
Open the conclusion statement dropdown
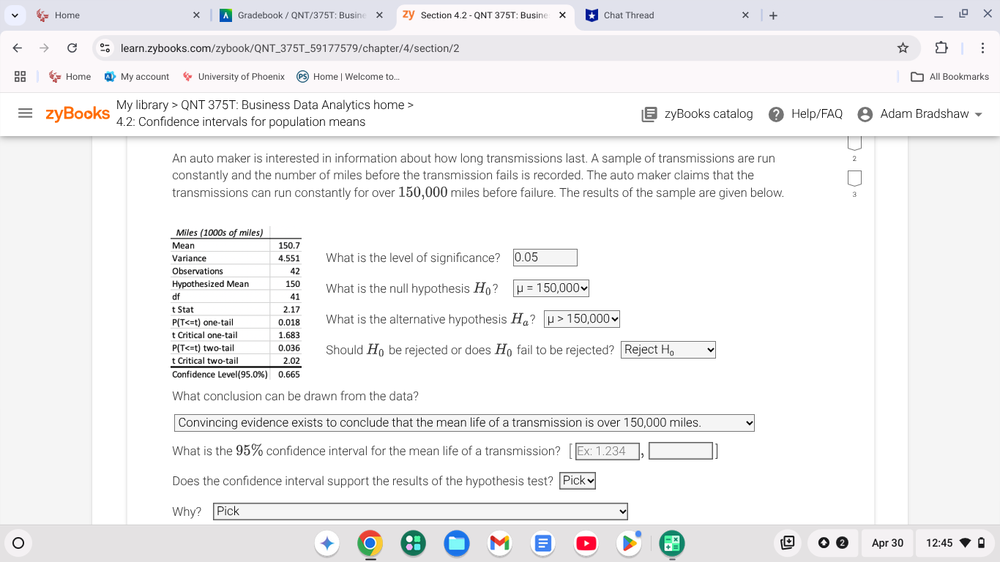464,423
